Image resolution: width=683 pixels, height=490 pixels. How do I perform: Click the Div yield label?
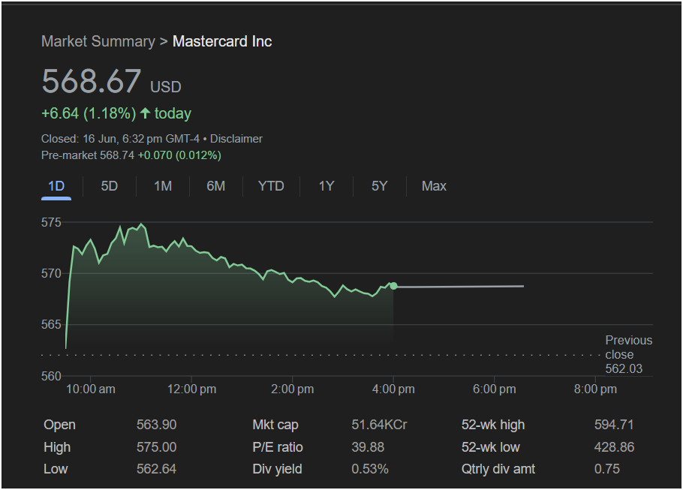point(277,469)
